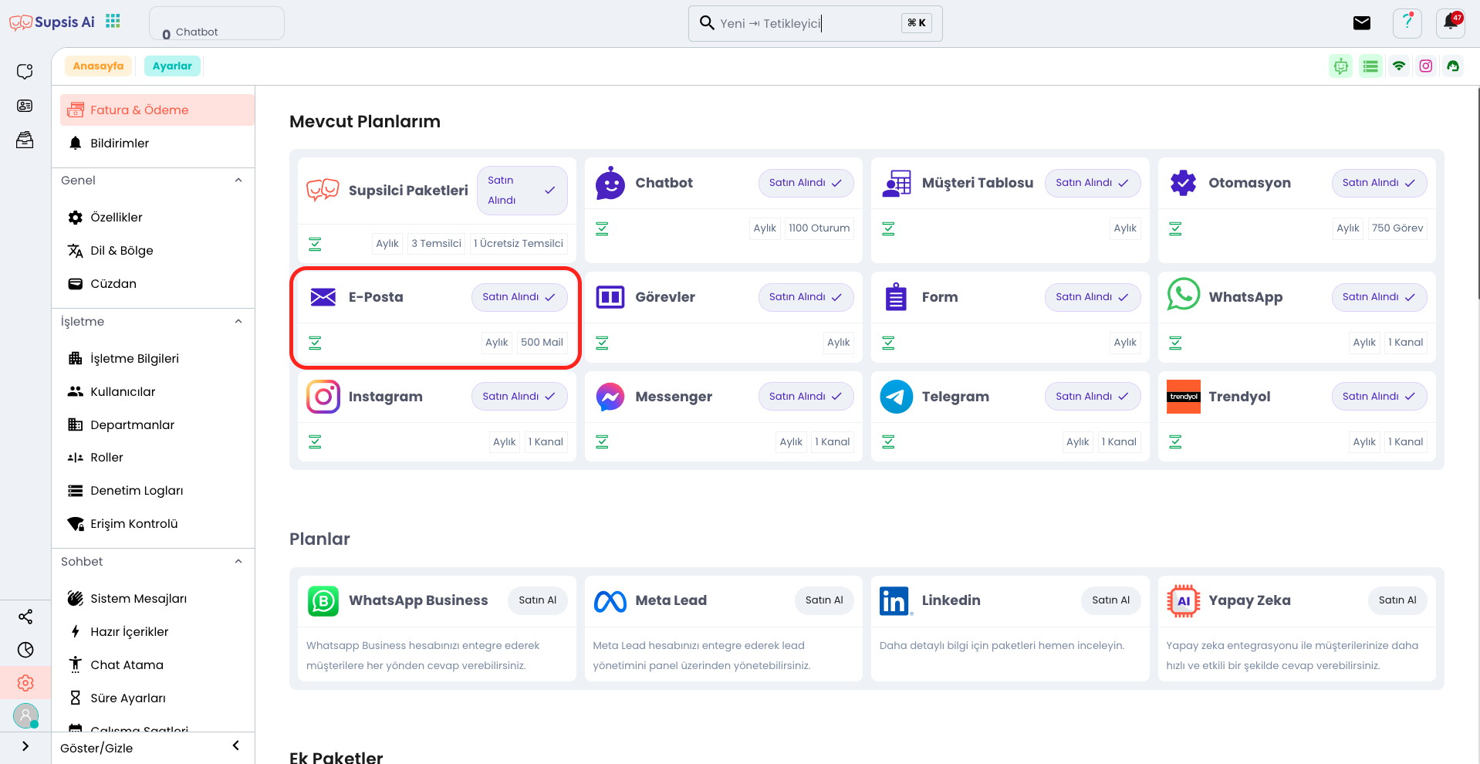This screenshot has height=764, width=1480.
Task: Select Fatura & Ödeme menu item
Action: tap(157, 110)
